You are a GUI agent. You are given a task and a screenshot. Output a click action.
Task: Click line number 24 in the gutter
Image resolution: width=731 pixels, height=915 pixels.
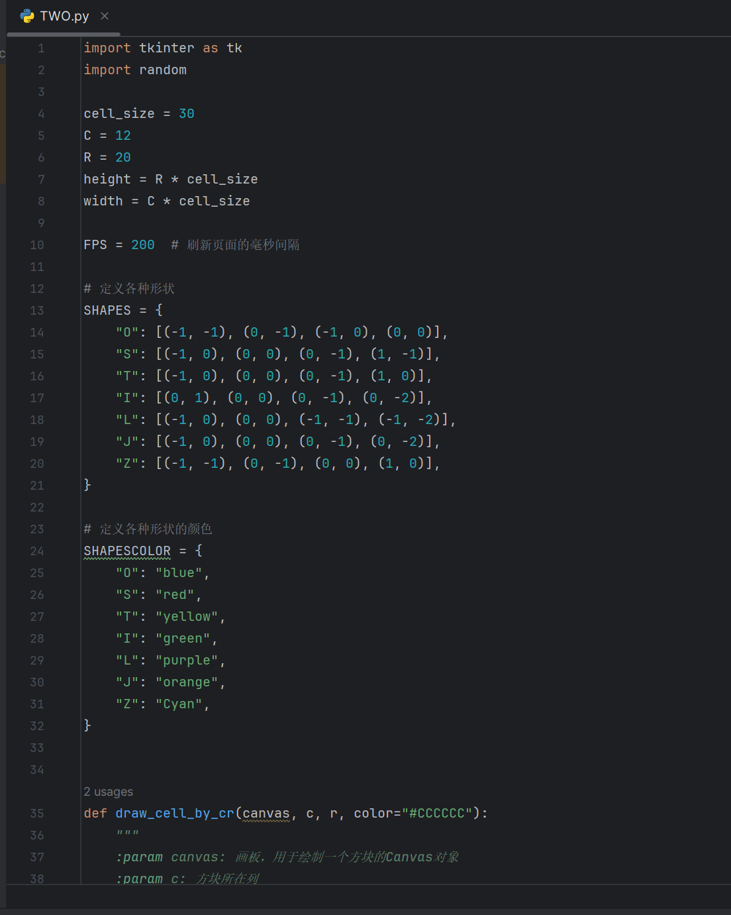pos(37,551)
